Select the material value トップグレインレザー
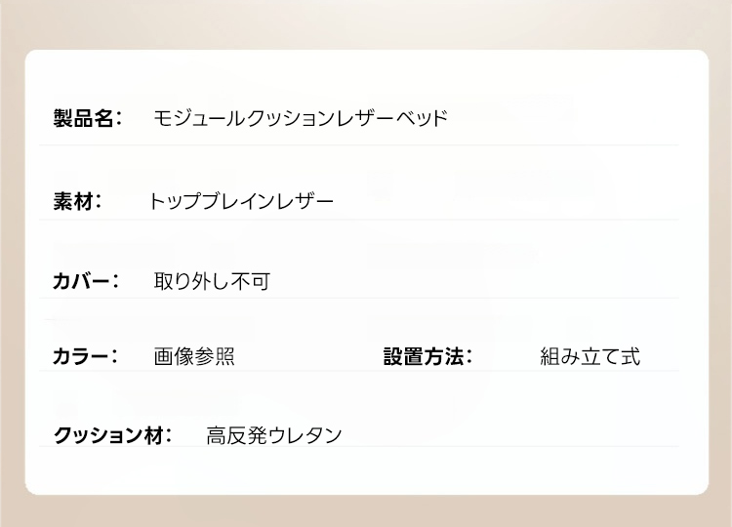The width and height of the screenshot is (732, 527). [x=241, y=202]
